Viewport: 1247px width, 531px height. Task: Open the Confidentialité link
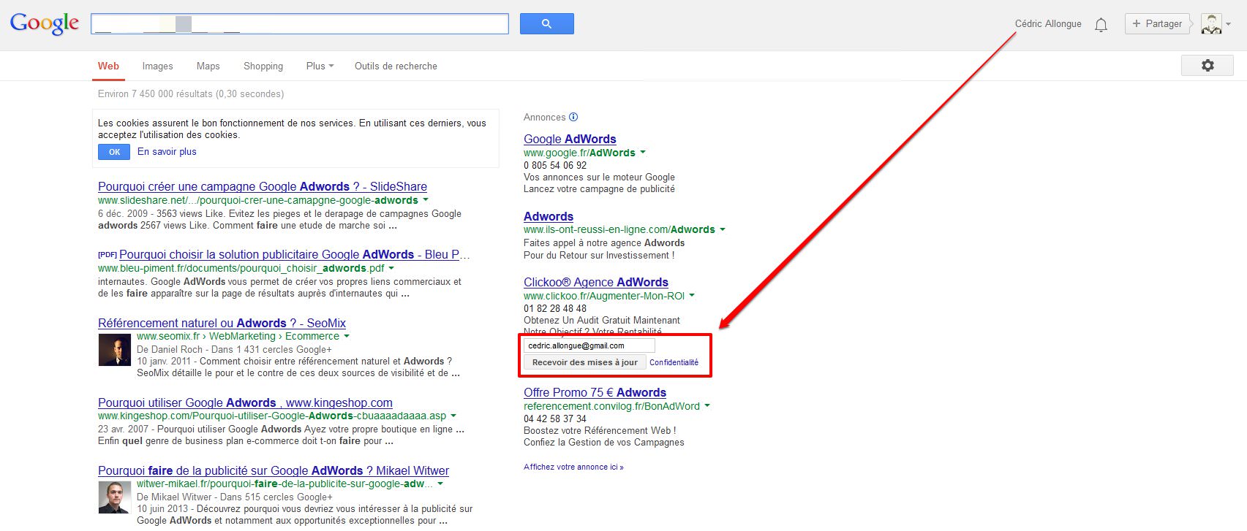click(674, 362)
